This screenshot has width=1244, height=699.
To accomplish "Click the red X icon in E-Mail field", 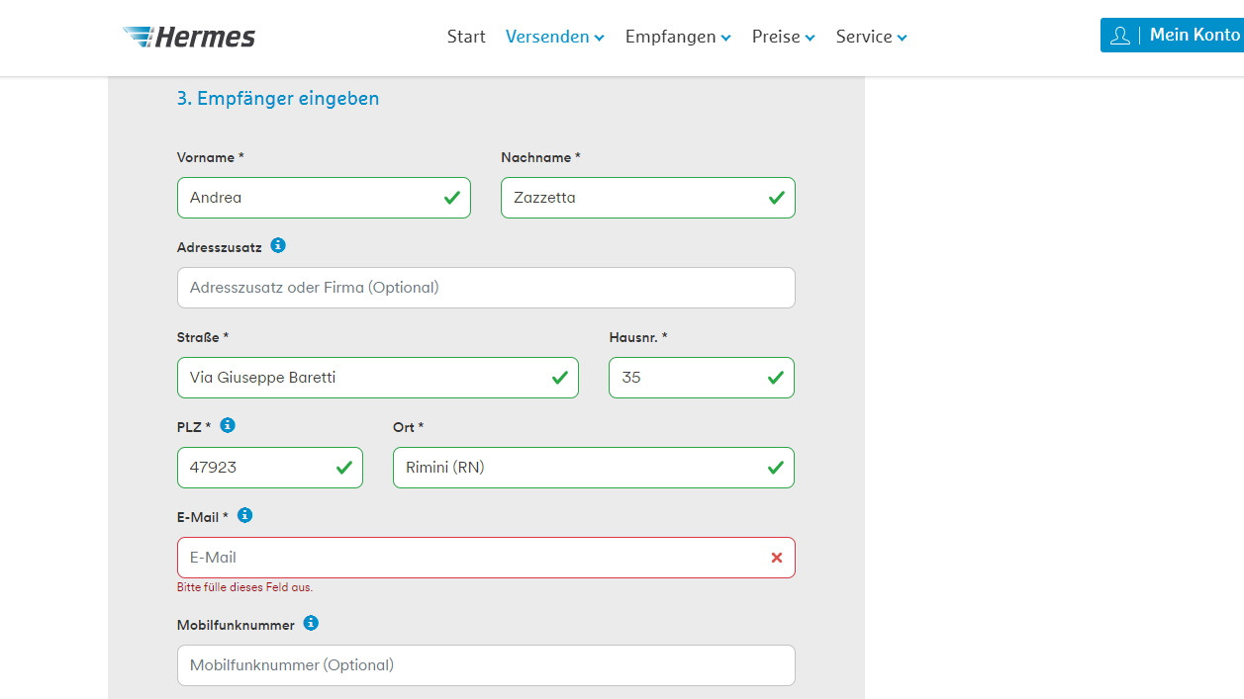I will pos(777,558).
